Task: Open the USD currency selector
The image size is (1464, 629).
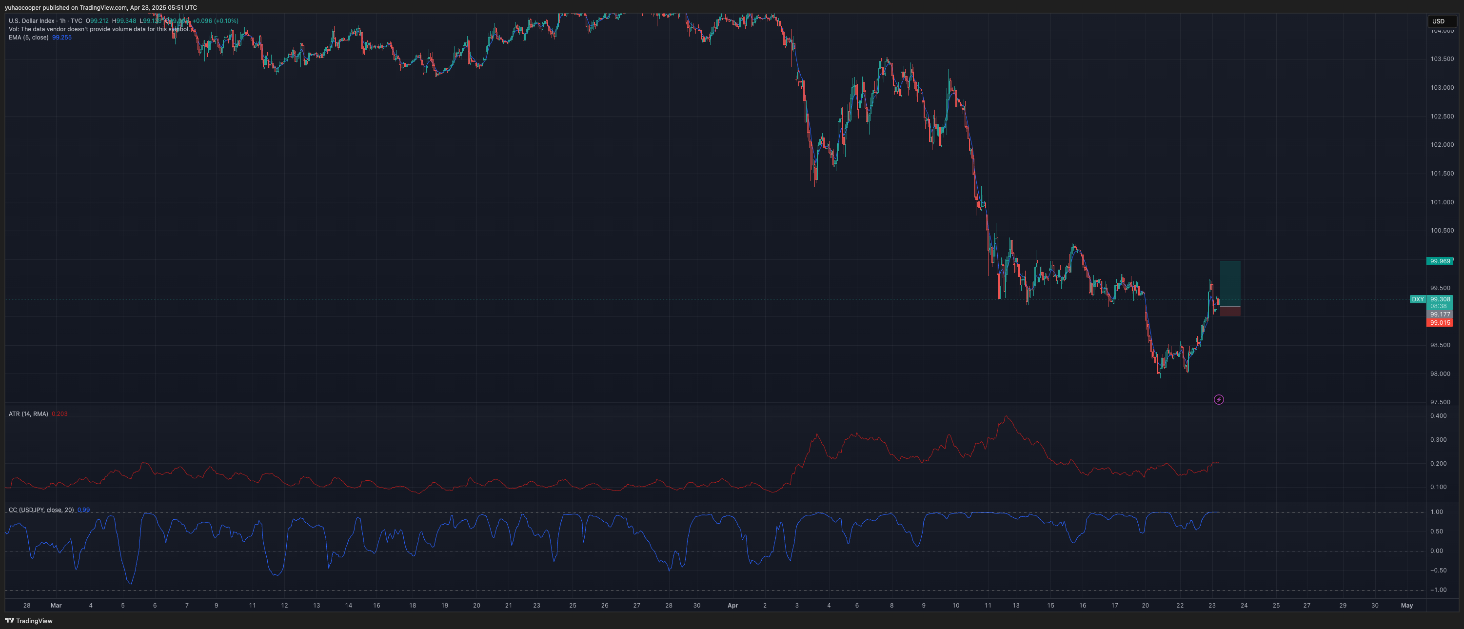Action: (x=1442, y=21)
